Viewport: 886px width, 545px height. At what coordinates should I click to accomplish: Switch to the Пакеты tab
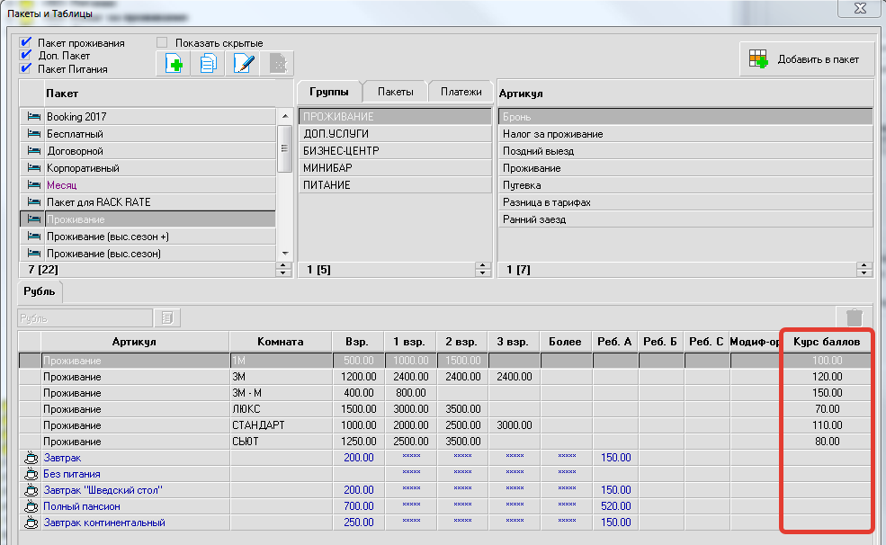(395, 92)
